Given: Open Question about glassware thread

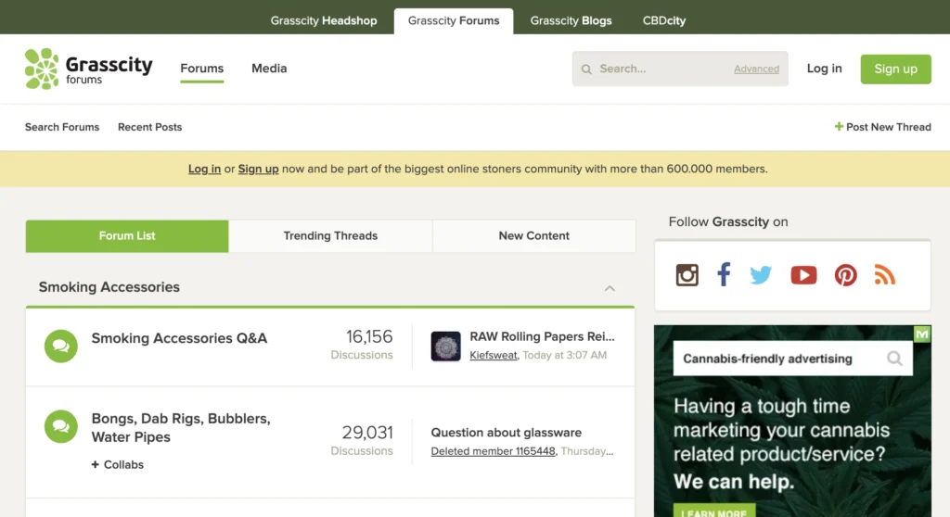Looking at the screenshot, I should coord(506,433).
